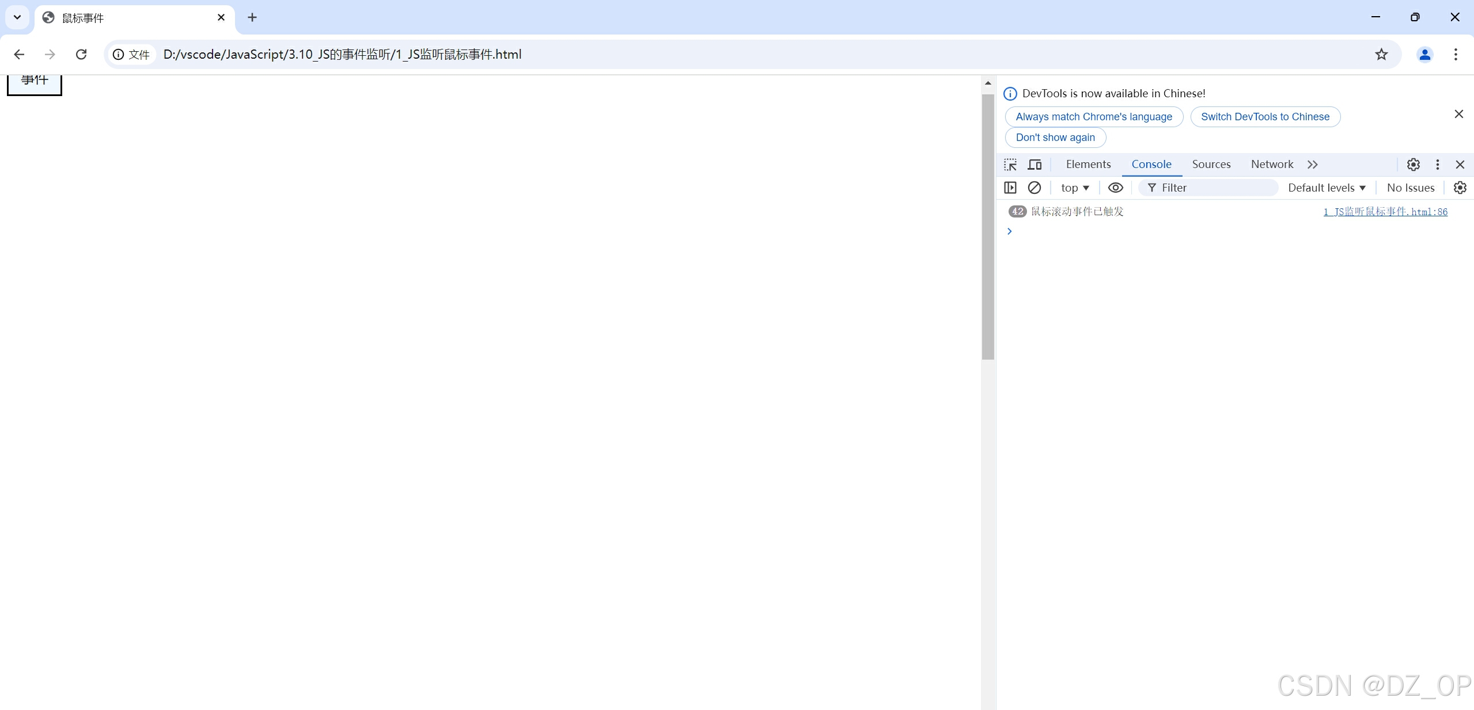Open DevTools three-dot customize menu

point(1437,165)
